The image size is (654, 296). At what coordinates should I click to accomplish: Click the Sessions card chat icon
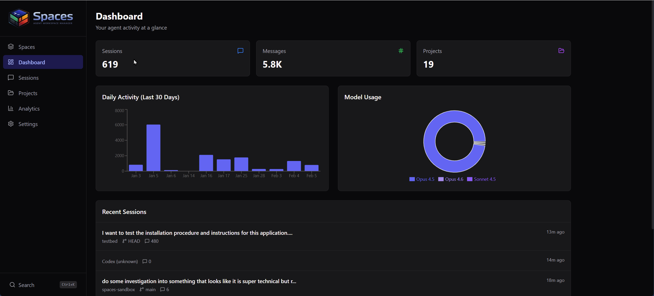tap(240, 51)
